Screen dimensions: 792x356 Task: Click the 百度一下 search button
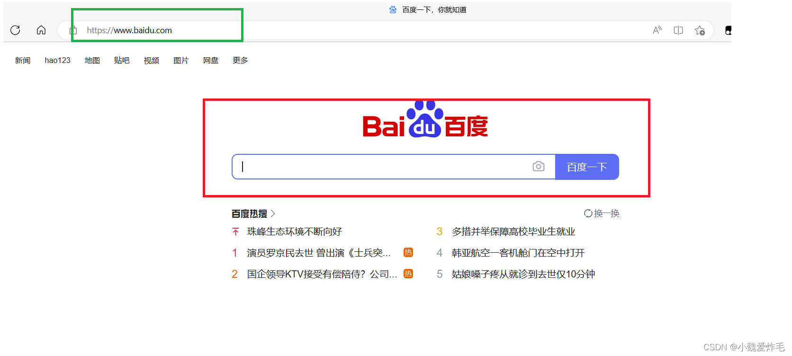point(587,167)
